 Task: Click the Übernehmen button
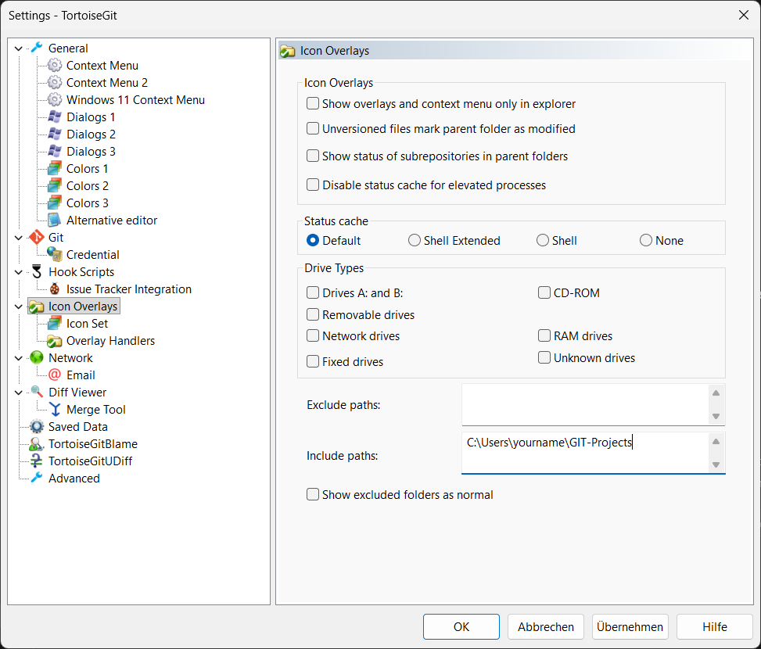pos(630,626)
